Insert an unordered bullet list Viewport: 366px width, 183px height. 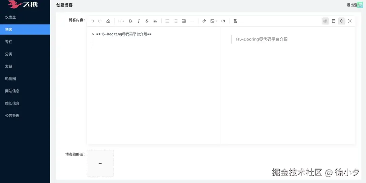pyautogui.click(x=167, y=21)
